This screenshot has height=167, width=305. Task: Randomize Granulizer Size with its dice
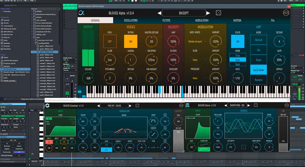tap(95, 141)
